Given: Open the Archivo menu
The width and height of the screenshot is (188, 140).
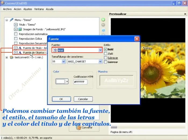Looking at the screenshot, I should pyautogui.click(x=7, y=9).
